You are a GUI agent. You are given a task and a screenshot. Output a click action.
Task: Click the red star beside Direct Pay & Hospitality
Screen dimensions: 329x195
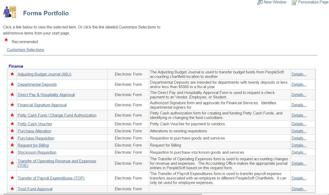click(12, 95)
